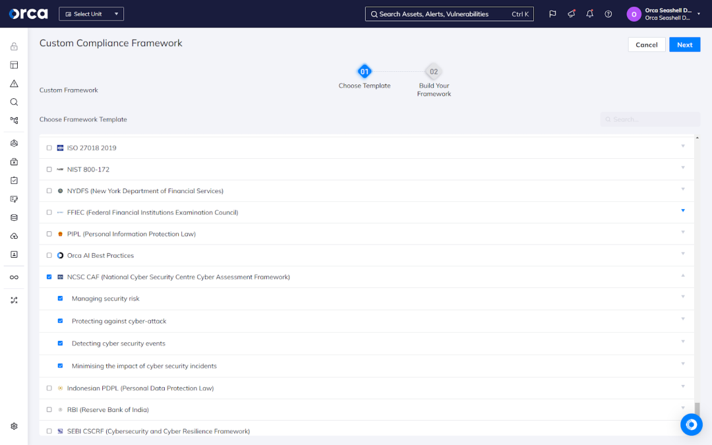Expand Minimising the impact row arrow
This screenshot has height=445, width=712.
[683, 364]
